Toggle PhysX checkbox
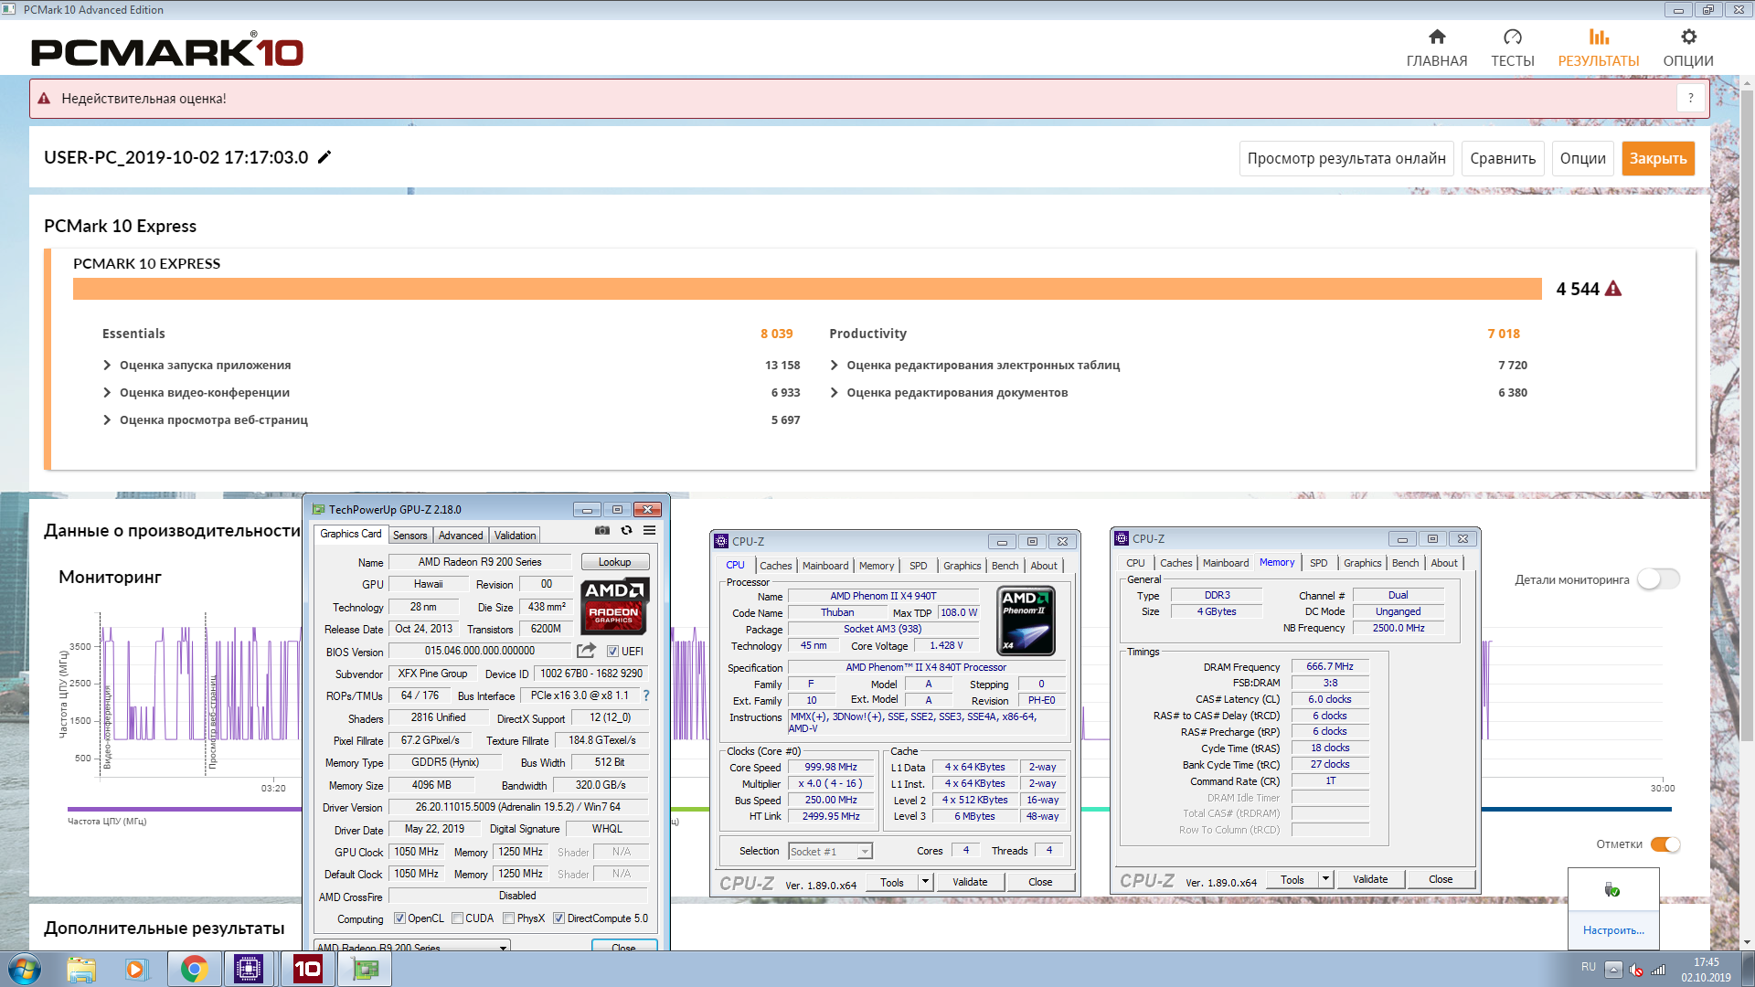The width and height of the screenshot is (1755, 987). (508, 918)
